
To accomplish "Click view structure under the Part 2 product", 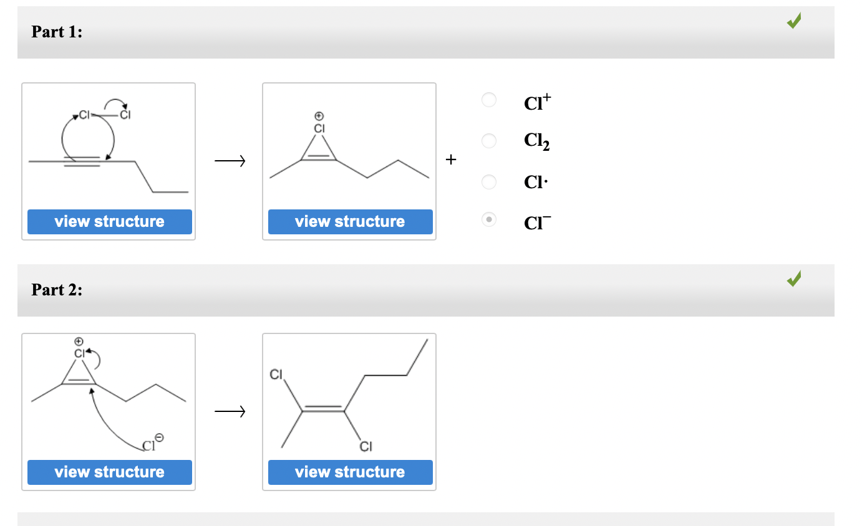I will pyautogui.click(x=350, y=472).
